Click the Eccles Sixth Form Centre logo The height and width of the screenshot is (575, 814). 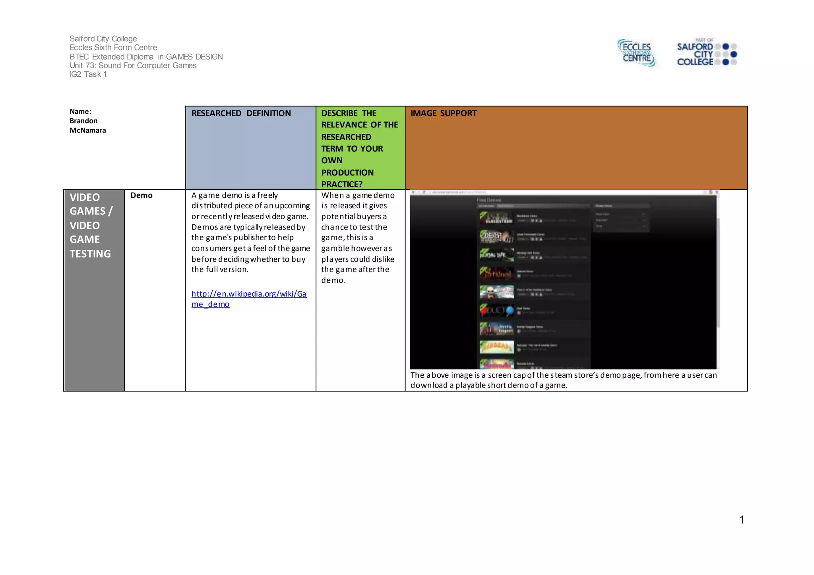636,53
